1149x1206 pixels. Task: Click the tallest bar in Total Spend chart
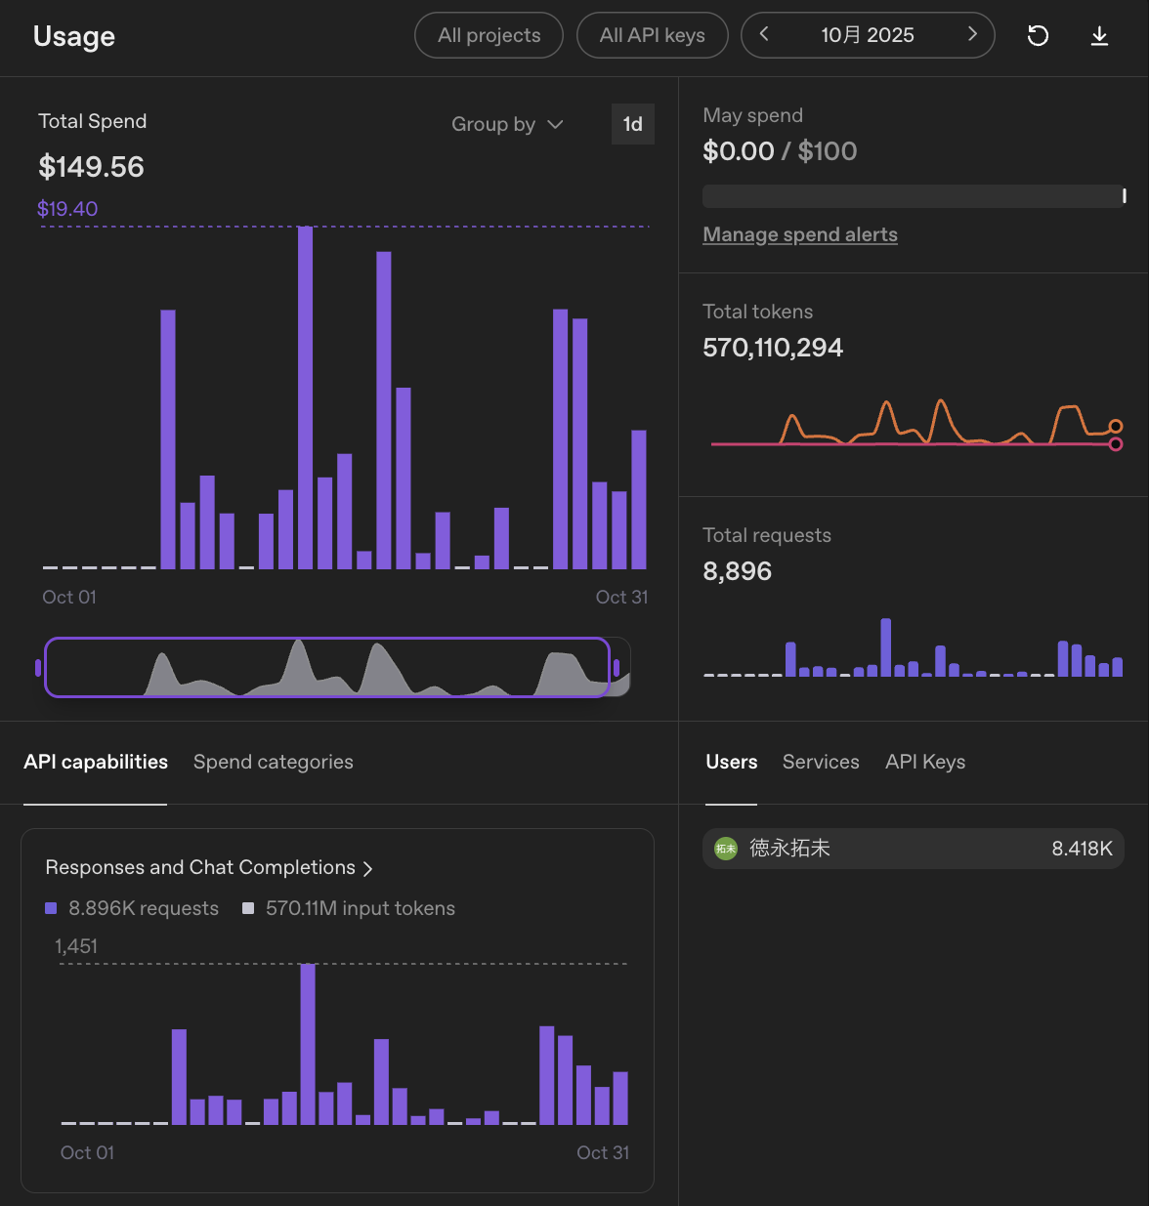305,397
